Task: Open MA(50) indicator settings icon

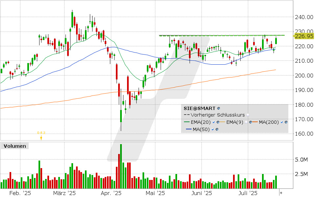Action: [x=217, y=129]
